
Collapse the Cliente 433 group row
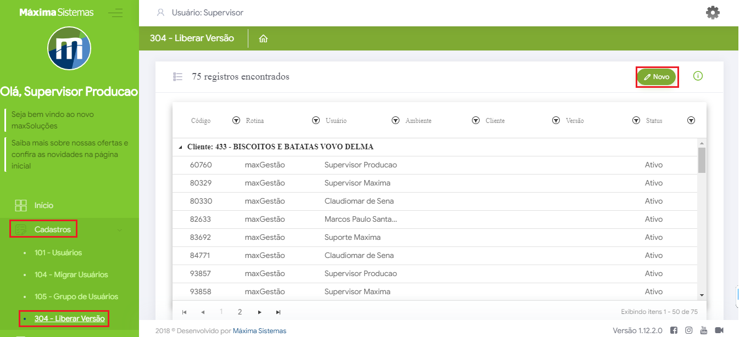click(181, 147)
